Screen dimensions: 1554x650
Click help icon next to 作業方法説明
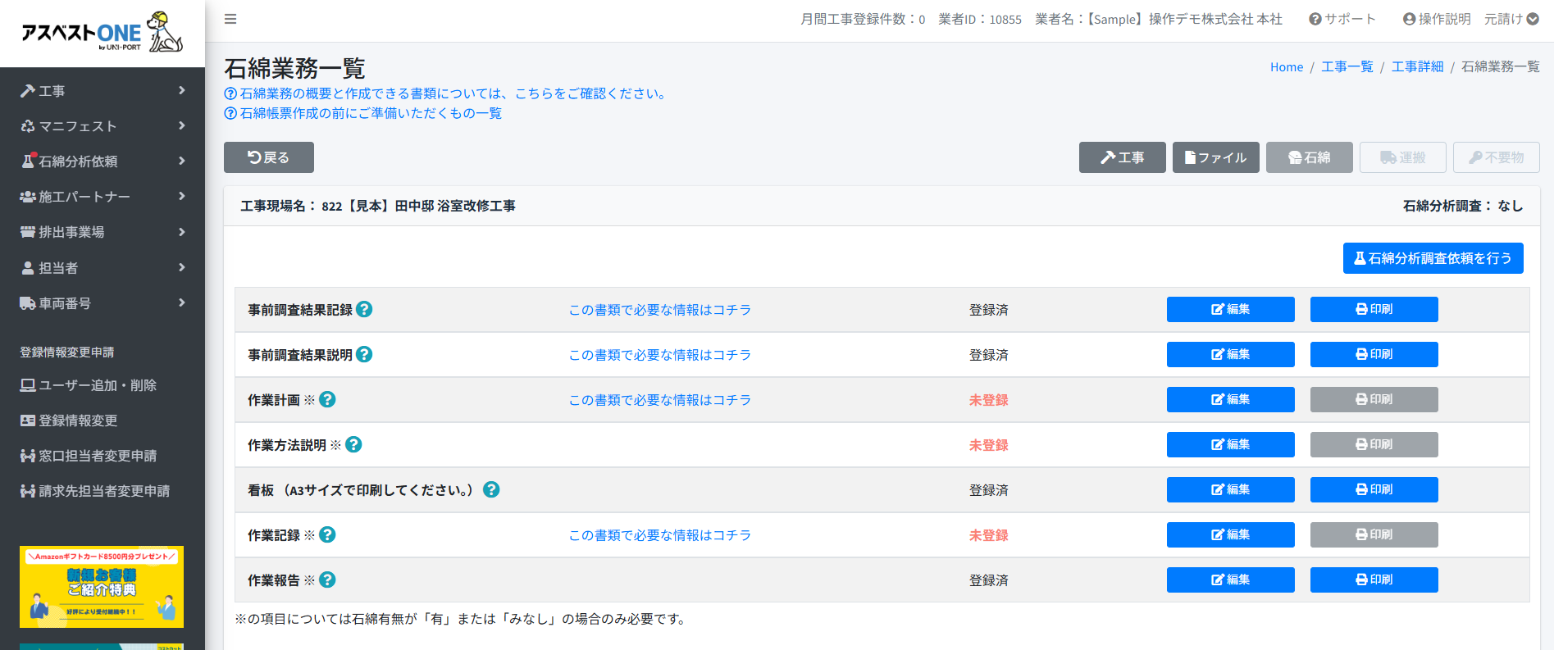click(x=353, y=444)
